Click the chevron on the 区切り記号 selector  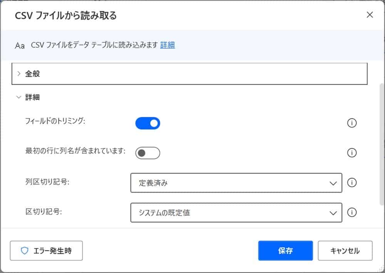[x=333, y=213]
